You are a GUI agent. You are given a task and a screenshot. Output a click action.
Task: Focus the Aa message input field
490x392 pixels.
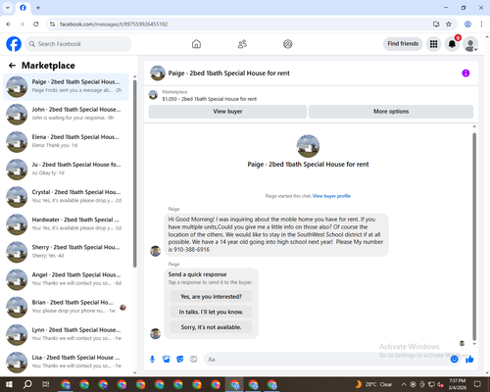pyautogui.click(x=325, y=360)
